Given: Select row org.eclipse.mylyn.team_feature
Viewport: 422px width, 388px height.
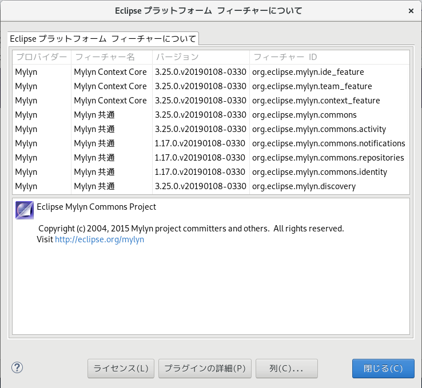Looking at the screenshot, I should (312, 86).
